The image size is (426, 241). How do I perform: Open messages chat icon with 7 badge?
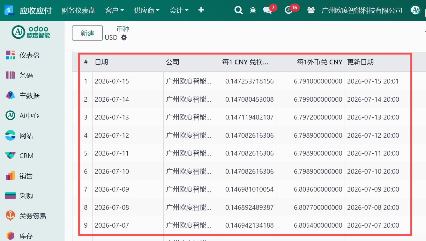[267, 10]
